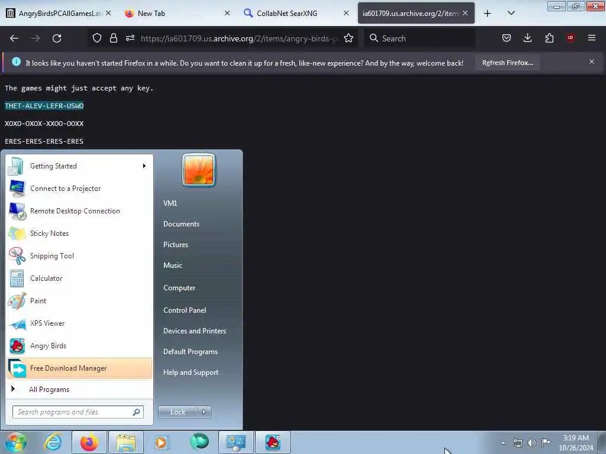The image size is (606, 454).
Task: Click the shield tracking protection icon
Action: (x=97, y=38)
